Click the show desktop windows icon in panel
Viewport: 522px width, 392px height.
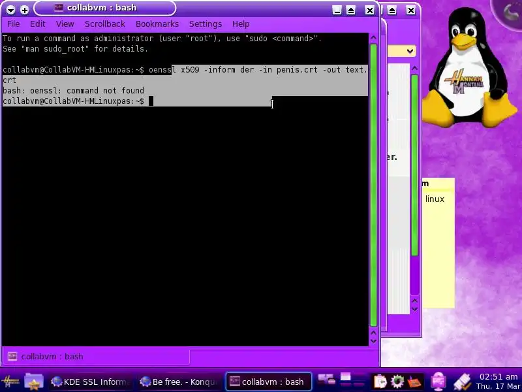click(x=326, y=380)
